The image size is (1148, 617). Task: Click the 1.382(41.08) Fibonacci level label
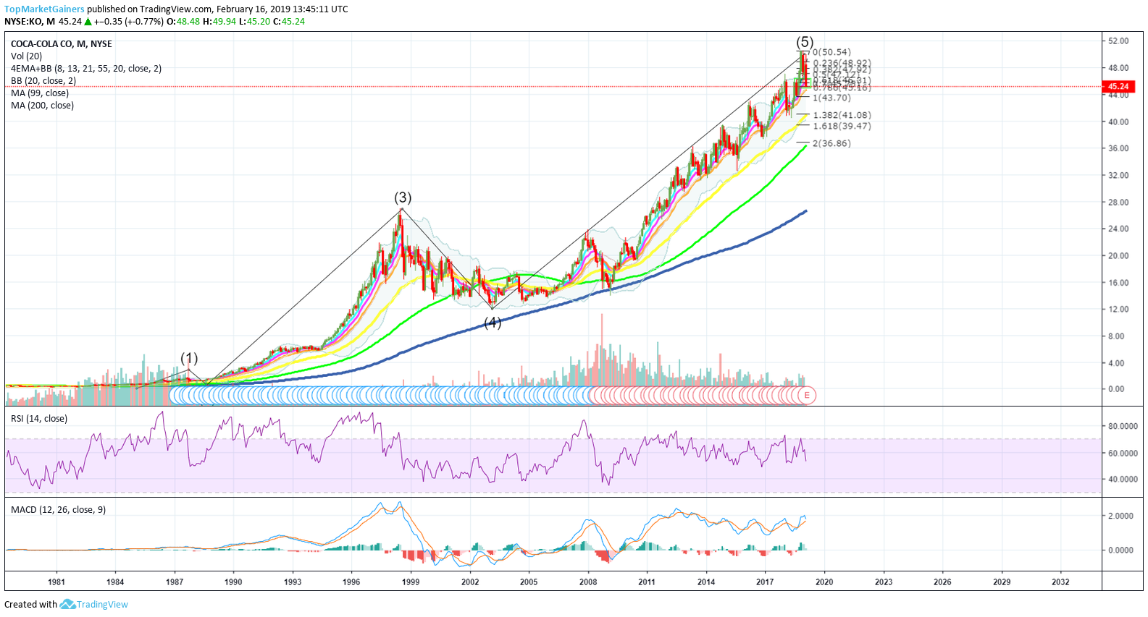pyautogui.click(x=842, y=115)
